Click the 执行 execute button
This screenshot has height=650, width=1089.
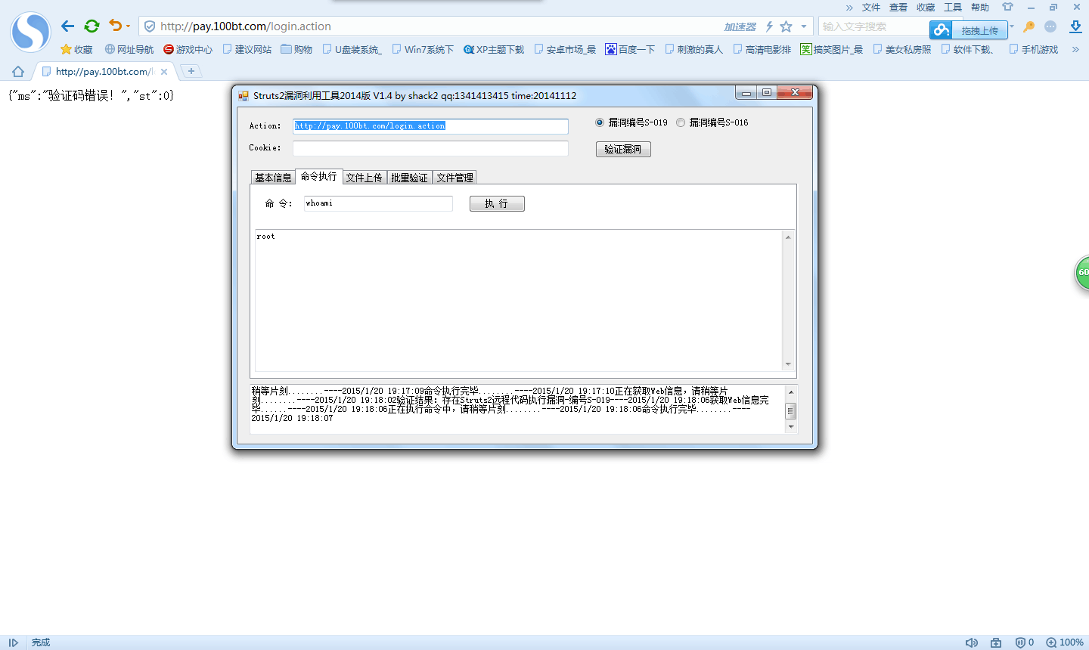tap(497, 204)
